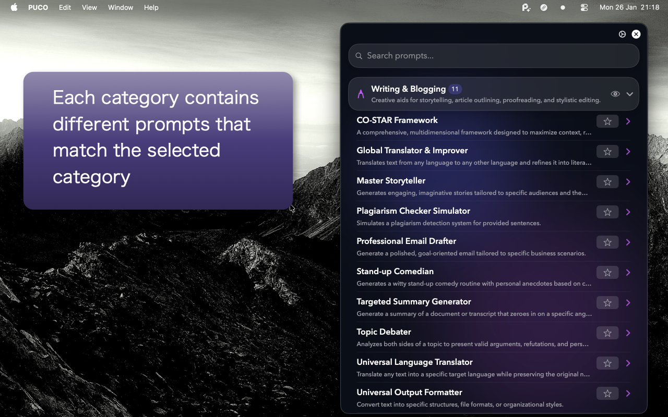Open the View menu
668x417 pixels.
[89, 7]
